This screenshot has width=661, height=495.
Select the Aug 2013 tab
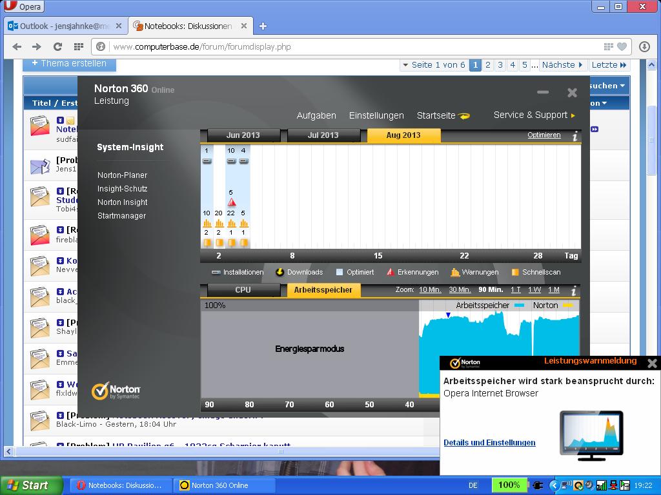point(403,135)
